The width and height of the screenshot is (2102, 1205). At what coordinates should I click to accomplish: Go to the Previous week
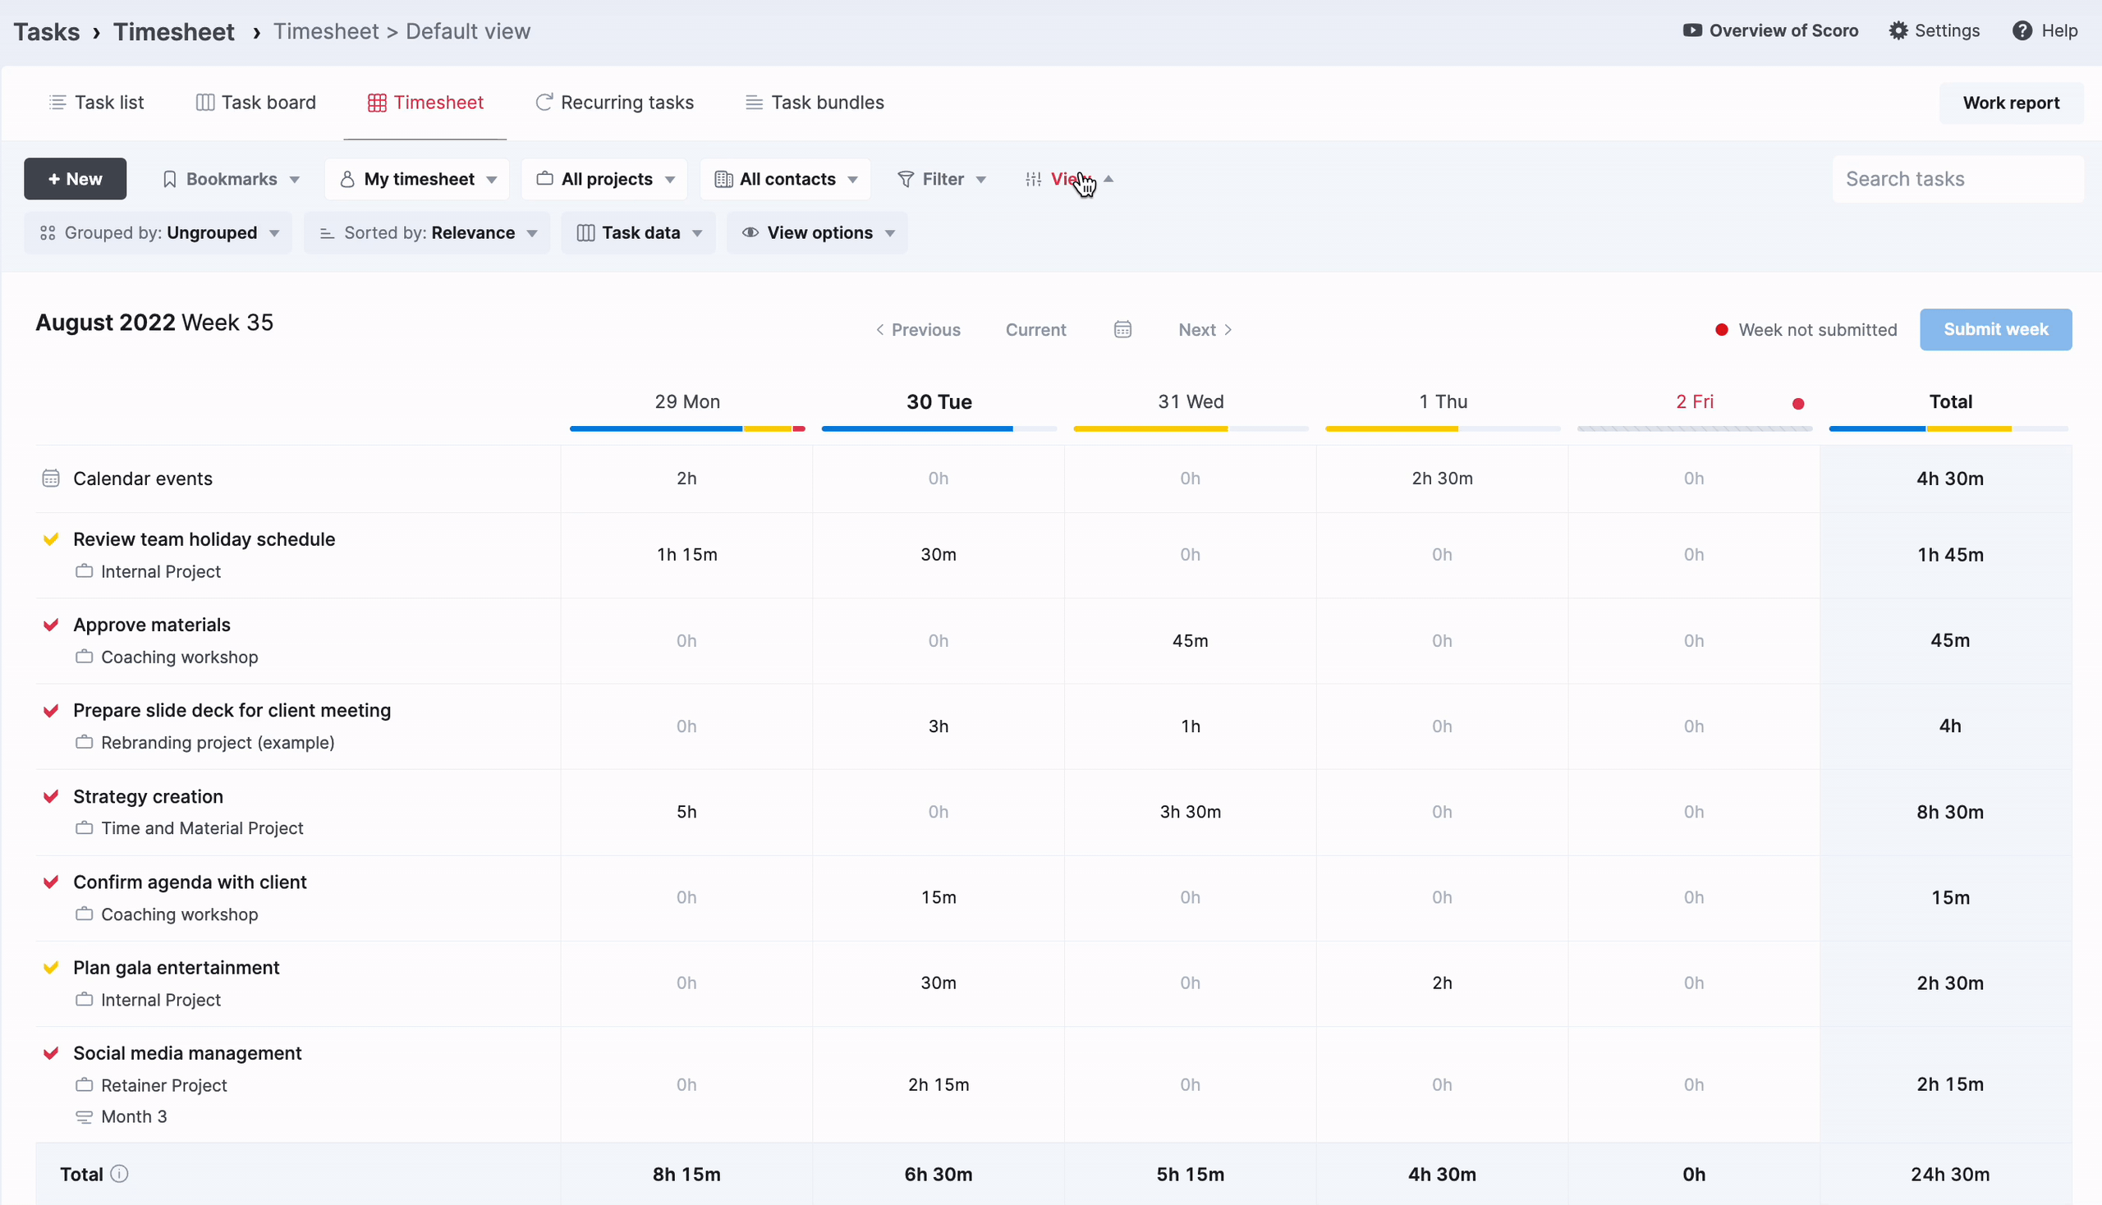tap(918, 329)
